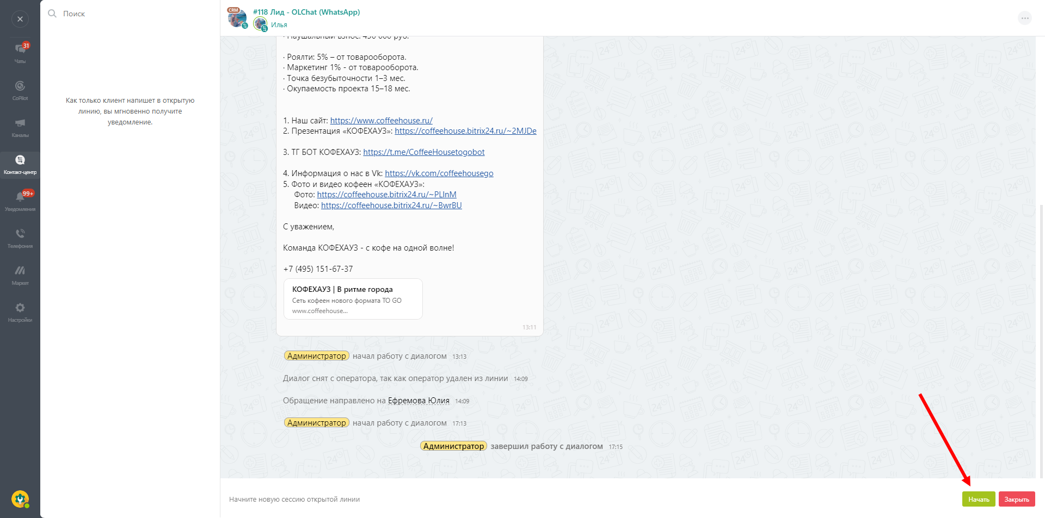Open the coffeehouse.ru website link
1045x518 pixels.
381,121
